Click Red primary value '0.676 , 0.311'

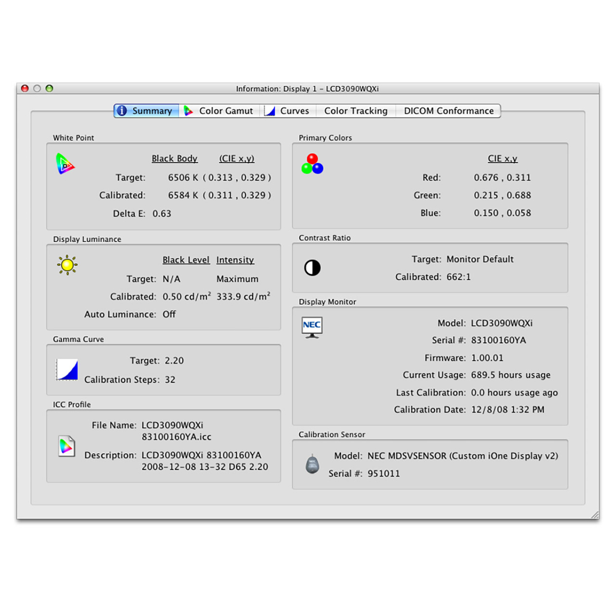click(x=503, y=178)
